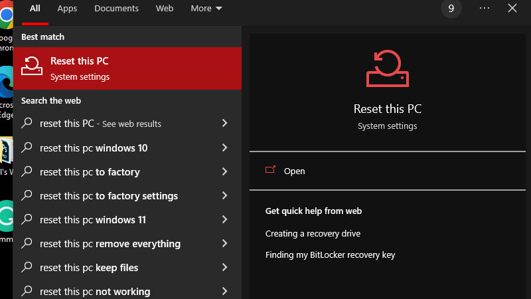Click the search icon beside 'reset this pc windows 11'
This screenshot has width=531, height=299.
27,219
